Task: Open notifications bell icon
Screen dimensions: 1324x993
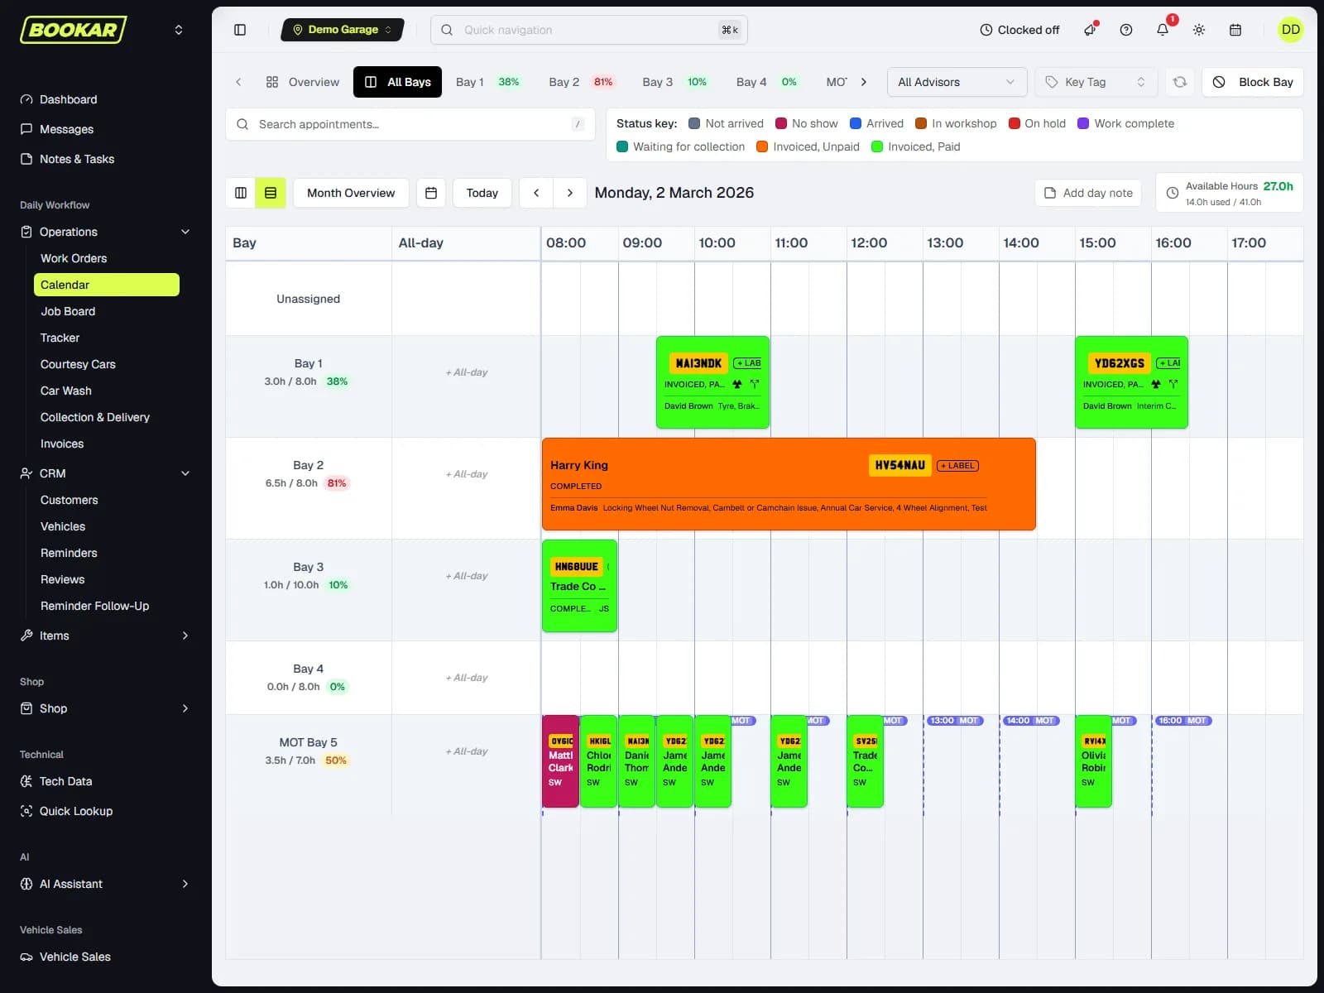Action: pyautogui.click(x=1163, y=30)
